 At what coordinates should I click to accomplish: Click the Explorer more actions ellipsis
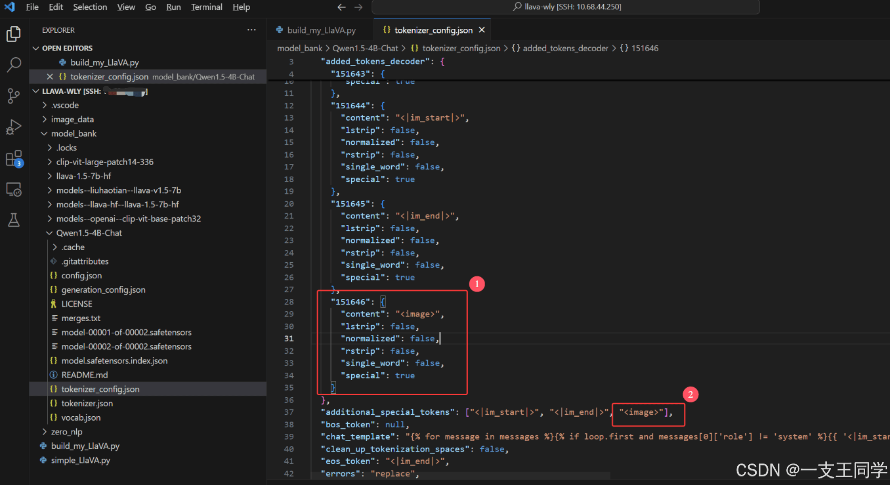pyautogui.click(x=251, y=30)
